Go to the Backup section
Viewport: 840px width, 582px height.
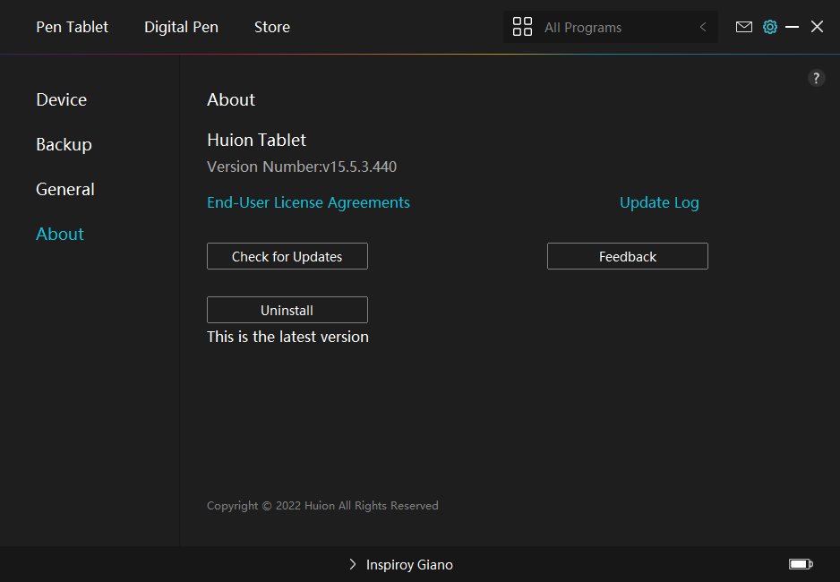pos(64,144)
